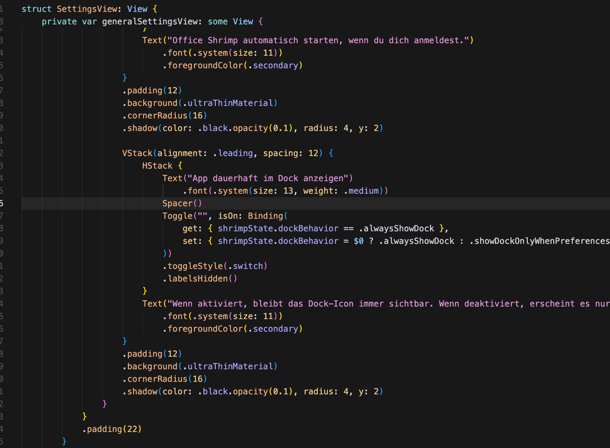The image size is (610, 448).
Task: Click the set: label
Action: point(192,241)
